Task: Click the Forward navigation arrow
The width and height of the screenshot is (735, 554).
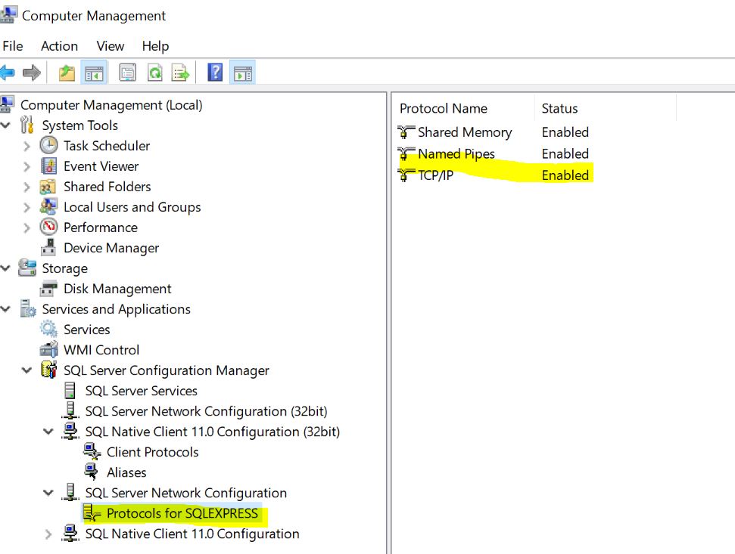Action: click(x=31, y=72)
